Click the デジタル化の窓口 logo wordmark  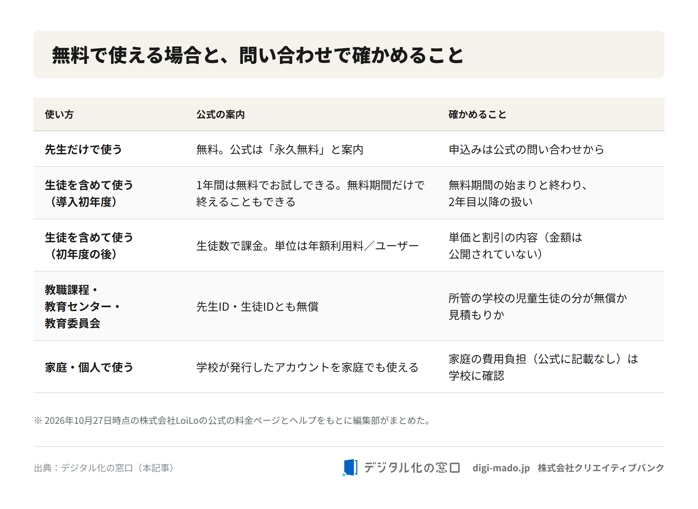coord(412,468)
